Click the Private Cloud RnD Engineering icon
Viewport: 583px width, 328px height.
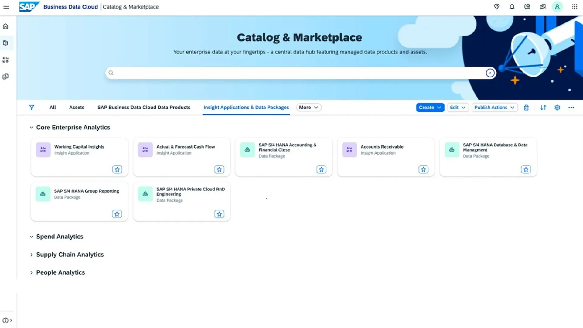pyautogui.click(x=145, y=194)
